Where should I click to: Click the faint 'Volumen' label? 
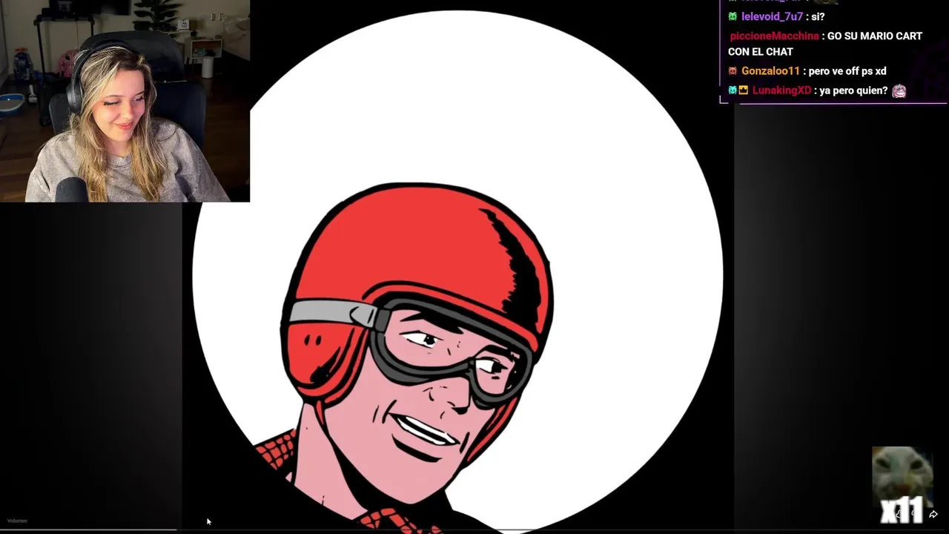pyautogui.click(x=17, y=521)
